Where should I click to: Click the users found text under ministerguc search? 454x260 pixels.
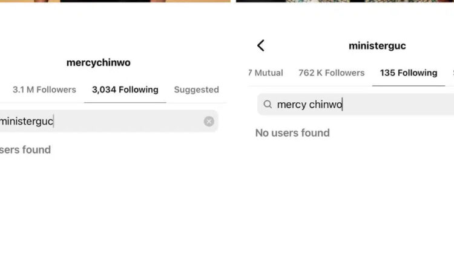coord(25,150)
